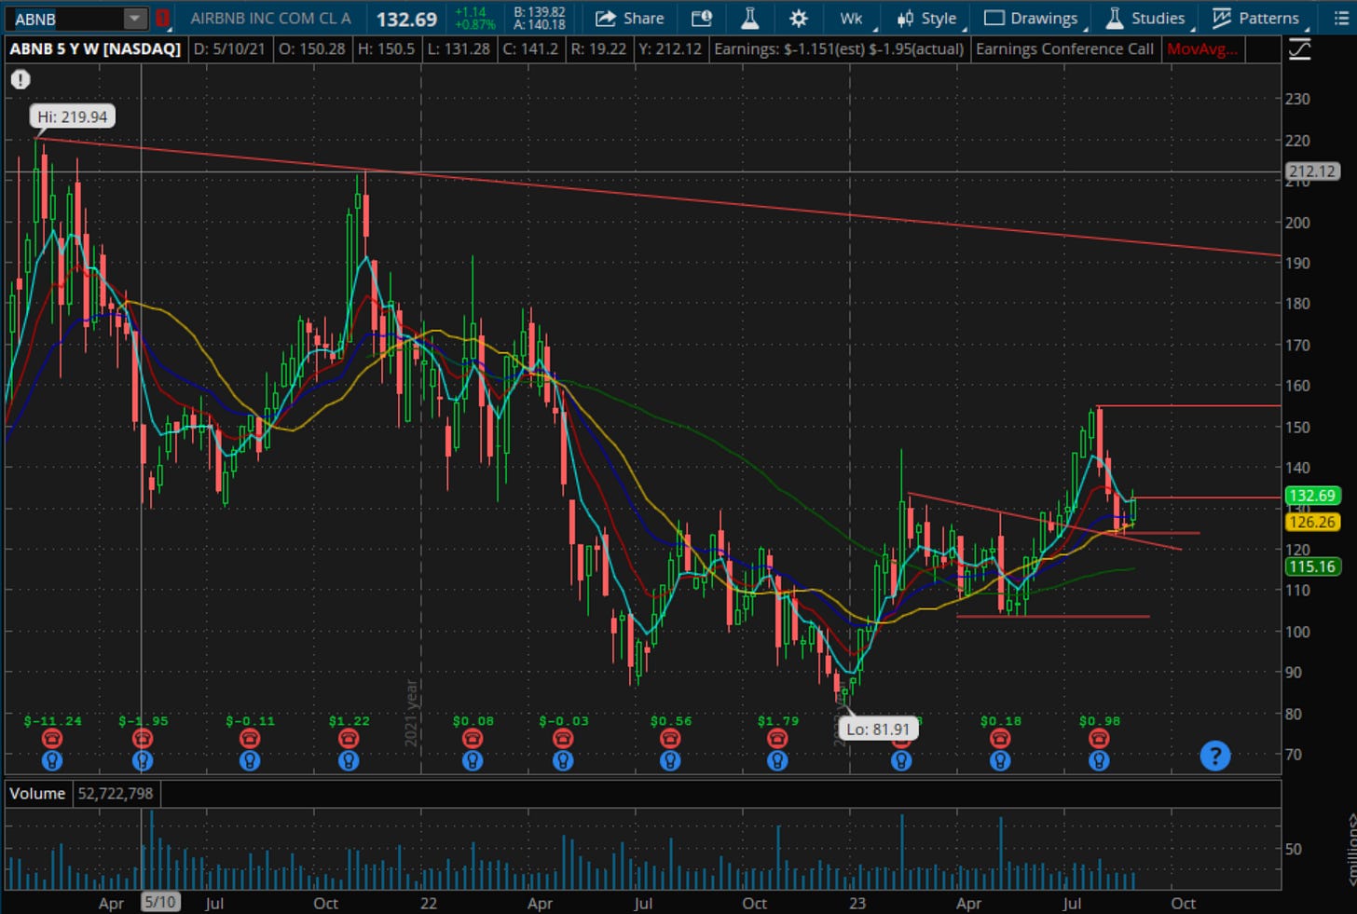1357x914 pixels.
Task: Click the C: 141.2 close value
Action: pyautogui.click(x=528, y=48)
